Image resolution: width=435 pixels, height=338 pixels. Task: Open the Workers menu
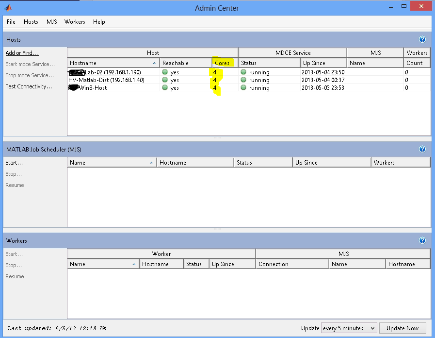point(75,22)
